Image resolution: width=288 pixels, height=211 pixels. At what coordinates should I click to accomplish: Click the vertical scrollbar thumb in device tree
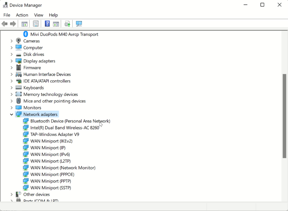point(284,116)
